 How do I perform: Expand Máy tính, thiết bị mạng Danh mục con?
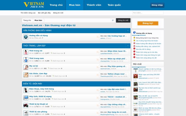click(58, 99)
